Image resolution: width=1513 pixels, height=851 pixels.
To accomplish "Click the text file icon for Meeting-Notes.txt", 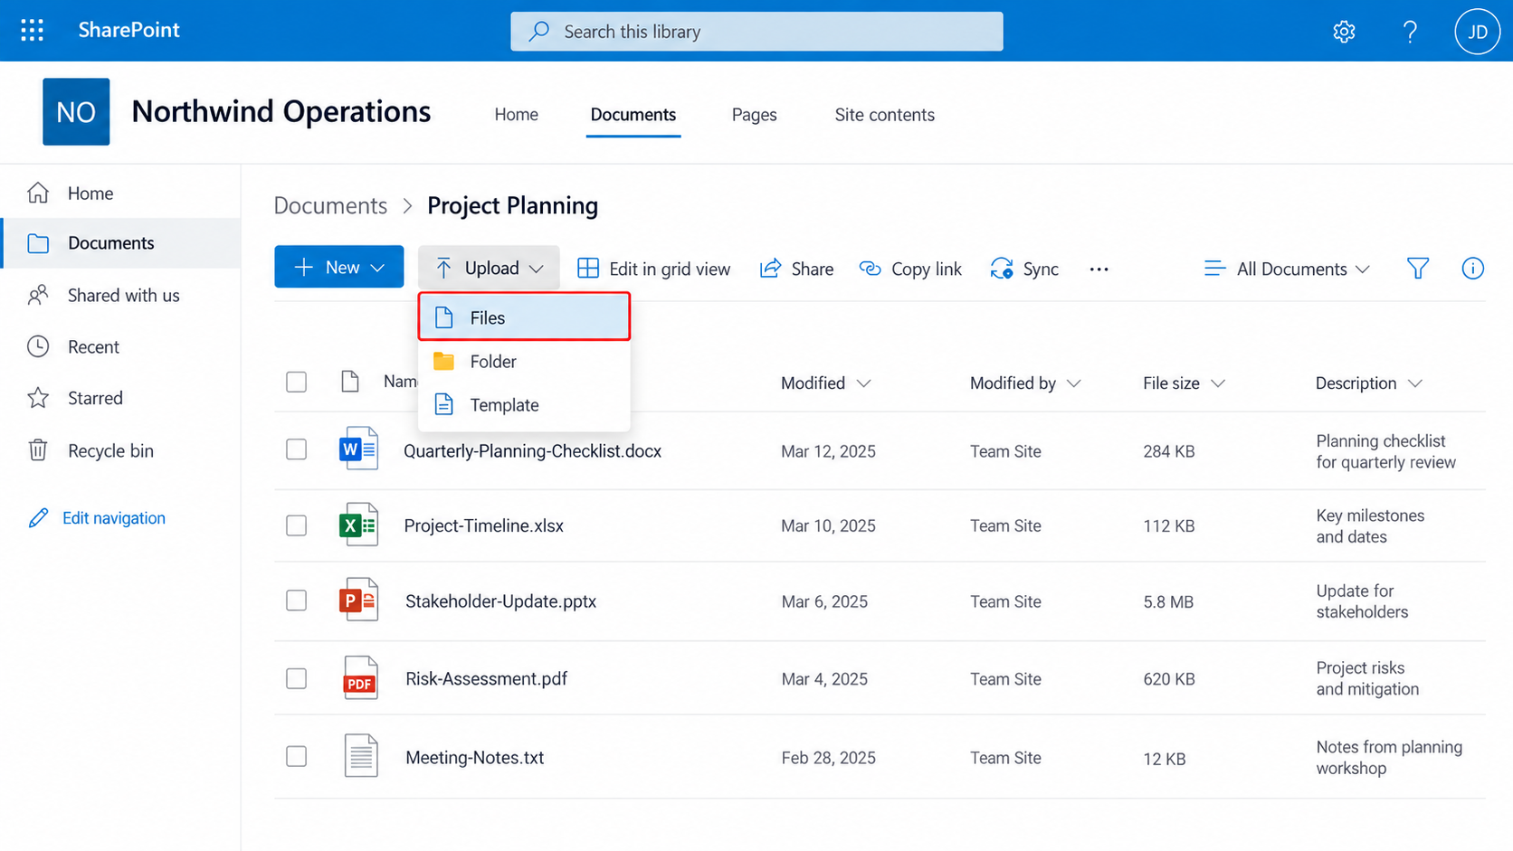I will pos(360,756).
